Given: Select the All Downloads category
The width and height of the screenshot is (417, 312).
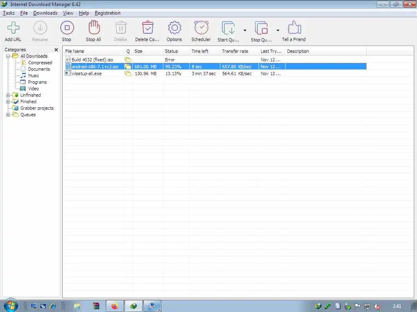Looking at the screenshot, I should pyautogui.click(x=34, y=56).
